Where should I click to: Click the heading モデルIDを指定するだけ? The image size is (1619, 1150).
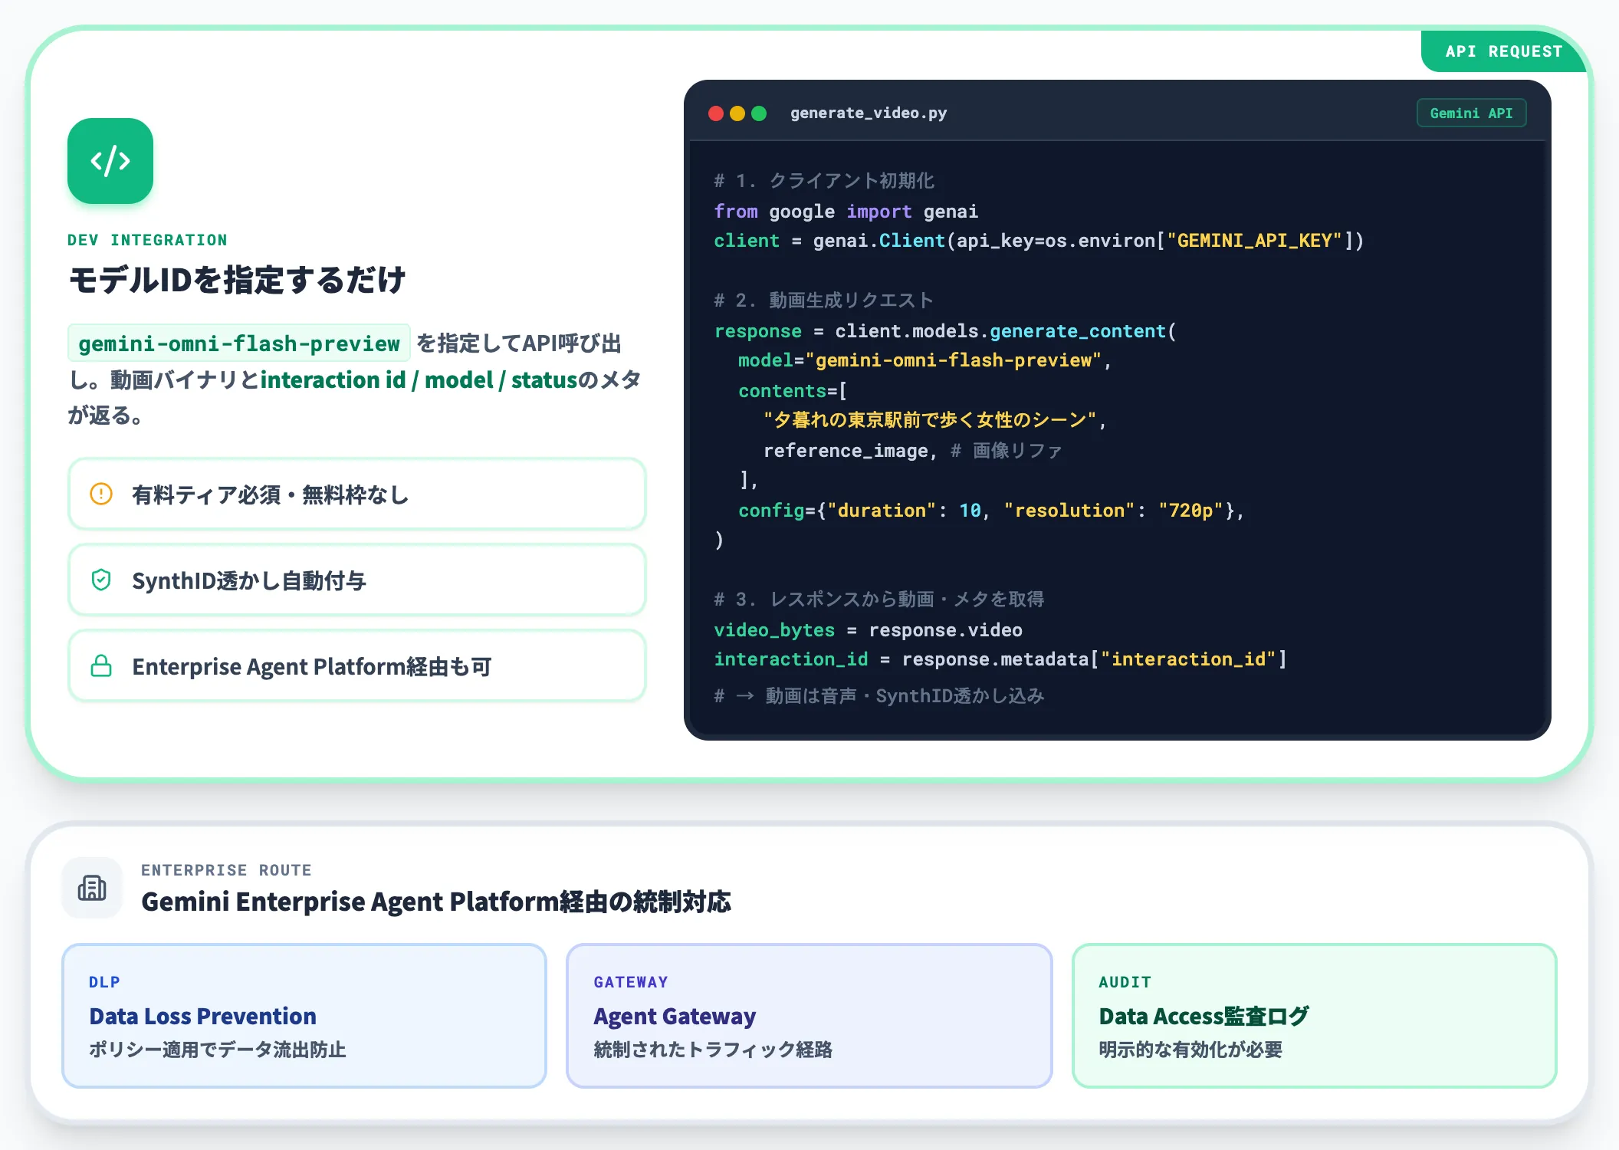point(237,280)
